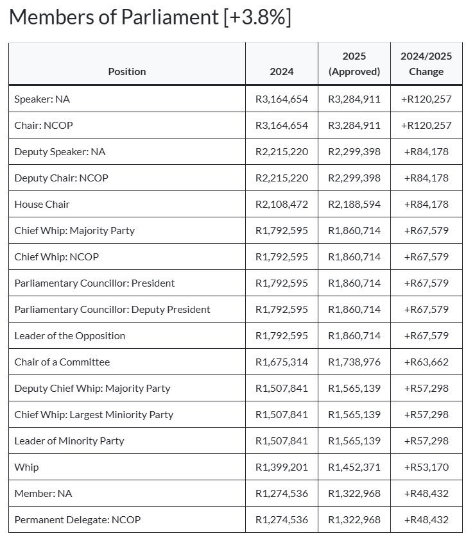
Task: Click Deputy Chief Whip: Majority Party label
Action: pyautogui.click(x=92, y=389)
